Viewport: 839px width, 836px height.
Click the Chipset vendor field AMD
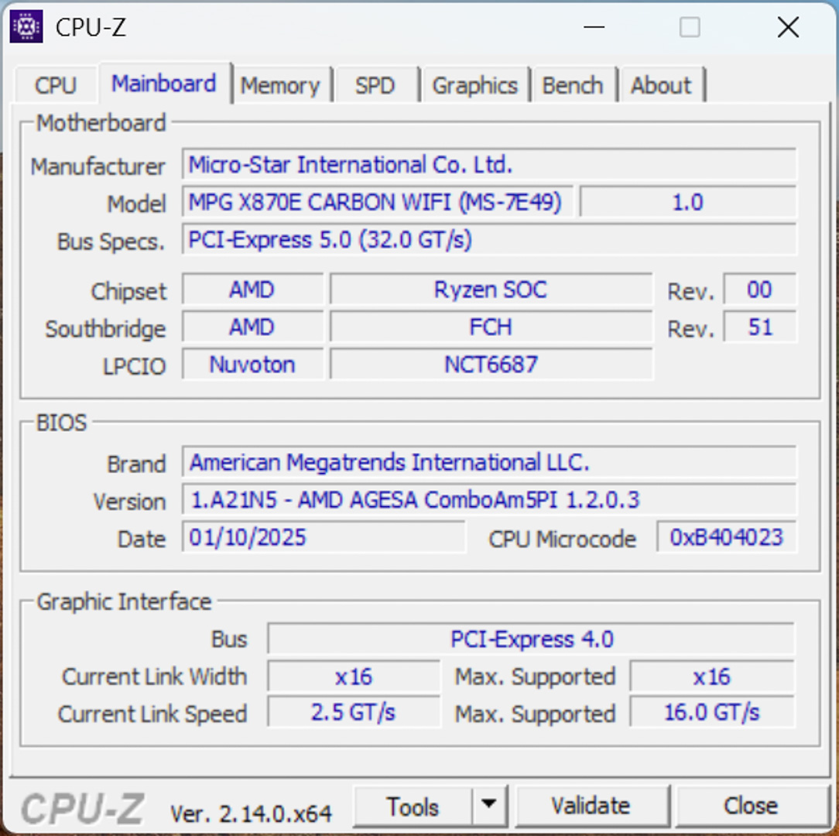coord(252,290)
